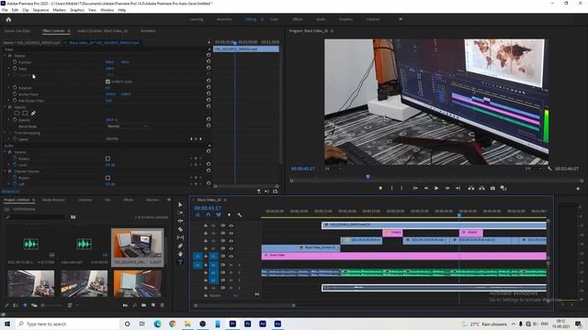This screenshot has width=588, height=330.
Task: Enable Bypass checkbox under Volume
Action: click(x=107, y=159)
